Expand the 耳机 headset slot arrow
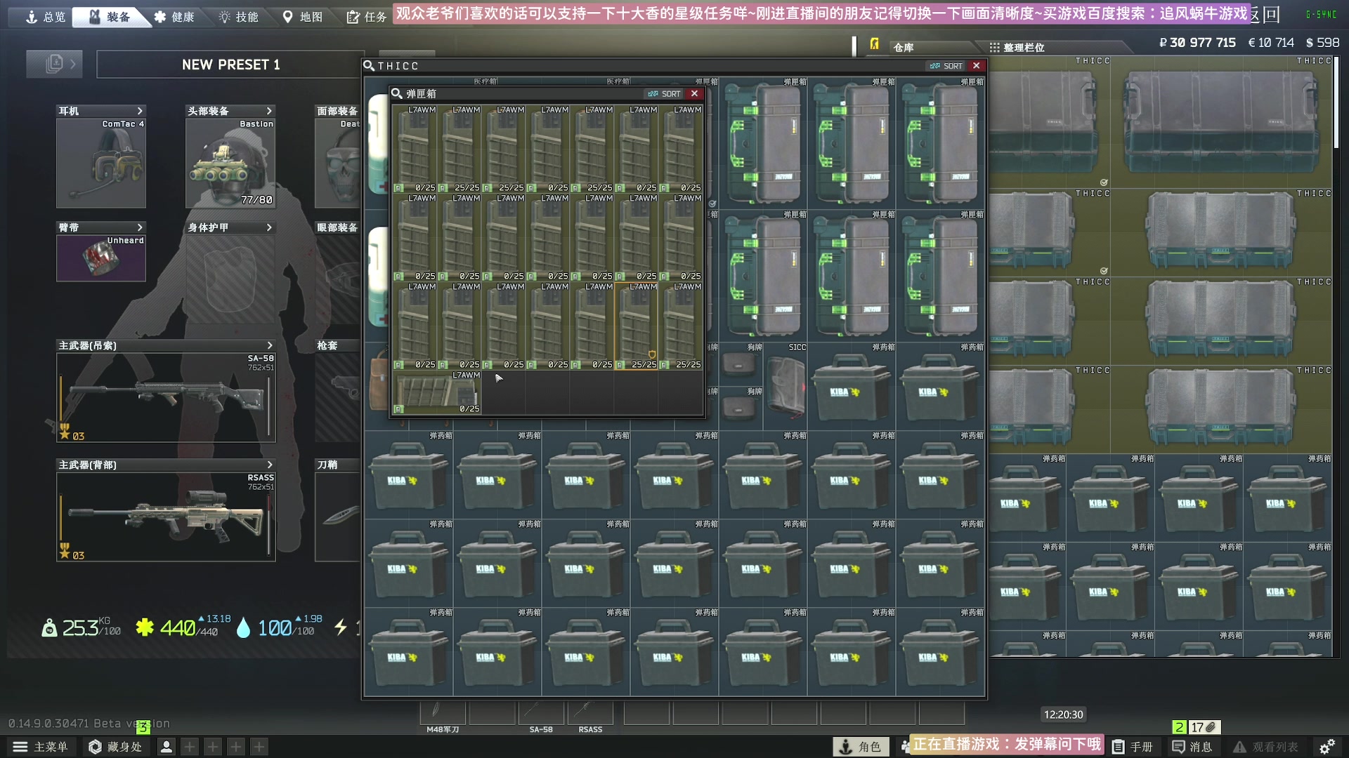The image size is (1349, 758). point(140,111)
